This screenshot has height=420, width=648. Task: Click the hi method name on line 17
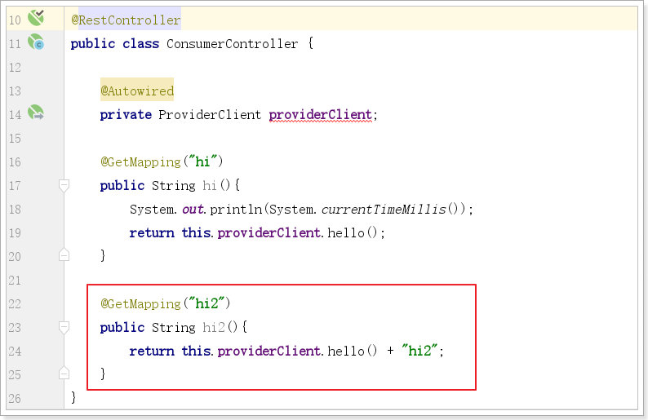click(210, 185)
